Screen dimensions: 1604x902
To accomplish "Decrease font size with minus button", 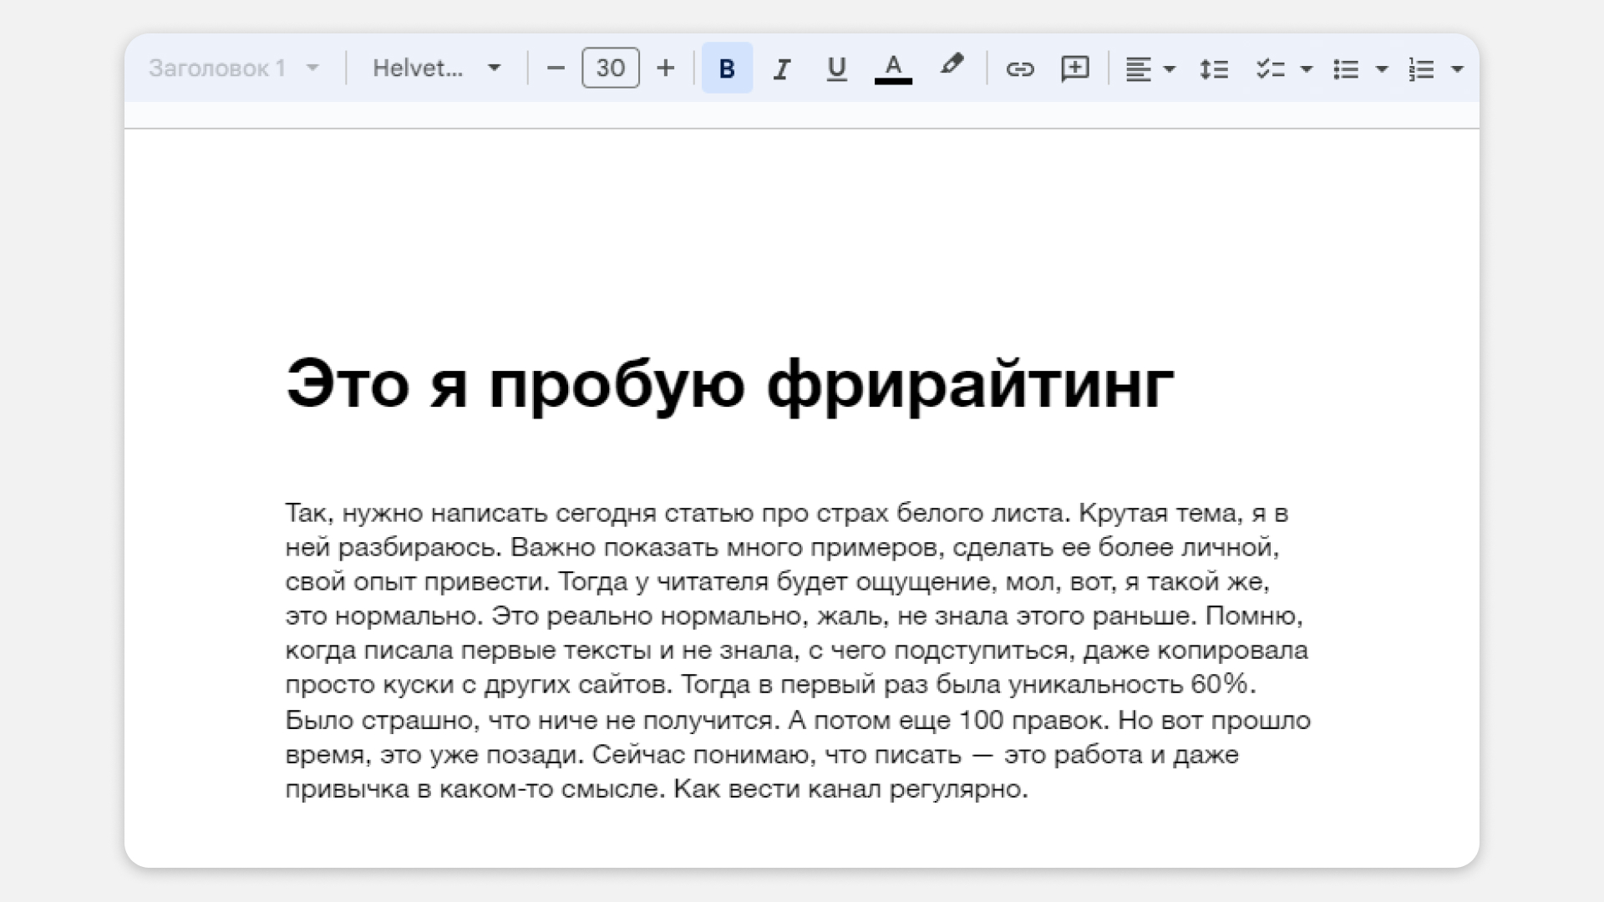I will coord(556,68).
